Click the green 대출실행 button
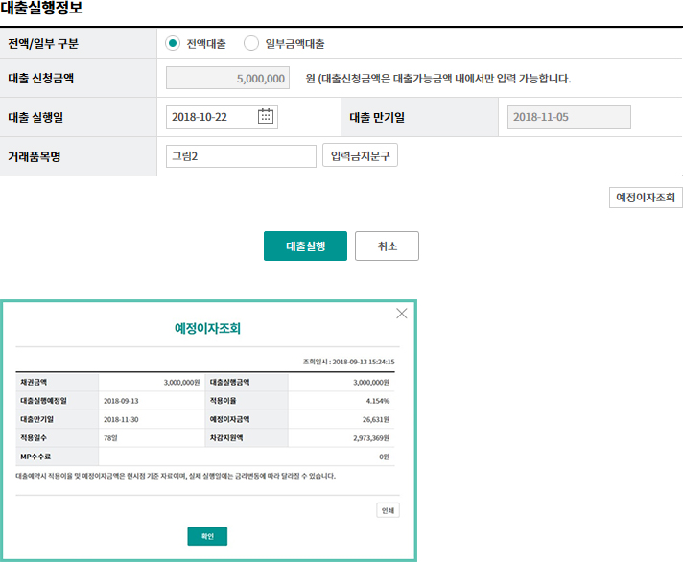Image resolution: width=683 pixels, height=562 pixels. click(305, 246)
